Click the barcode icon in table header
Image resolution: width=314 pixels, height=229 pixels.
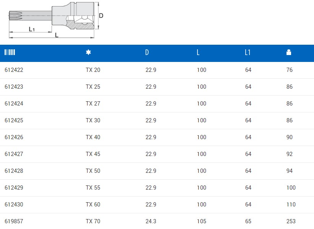click(10, 53)
